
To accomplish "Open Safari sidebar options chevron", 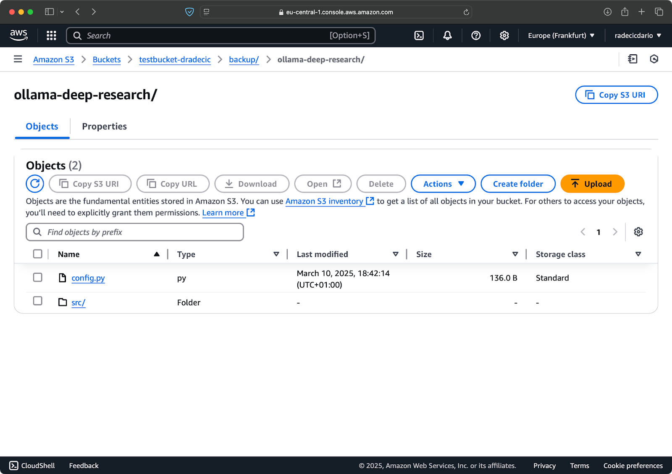I will point(62,12).
